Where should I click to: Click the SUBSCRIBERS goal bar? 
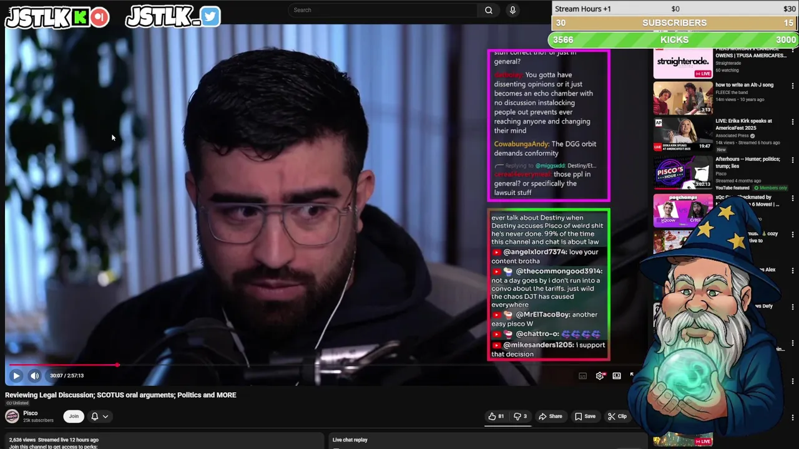[675, 23]
